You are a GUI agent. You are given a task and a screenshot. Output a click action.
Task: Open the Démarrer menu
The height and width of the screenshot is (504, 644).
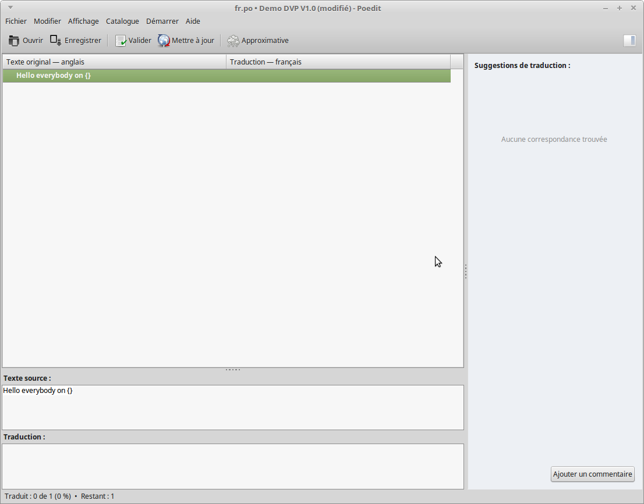tap(162, 22)
